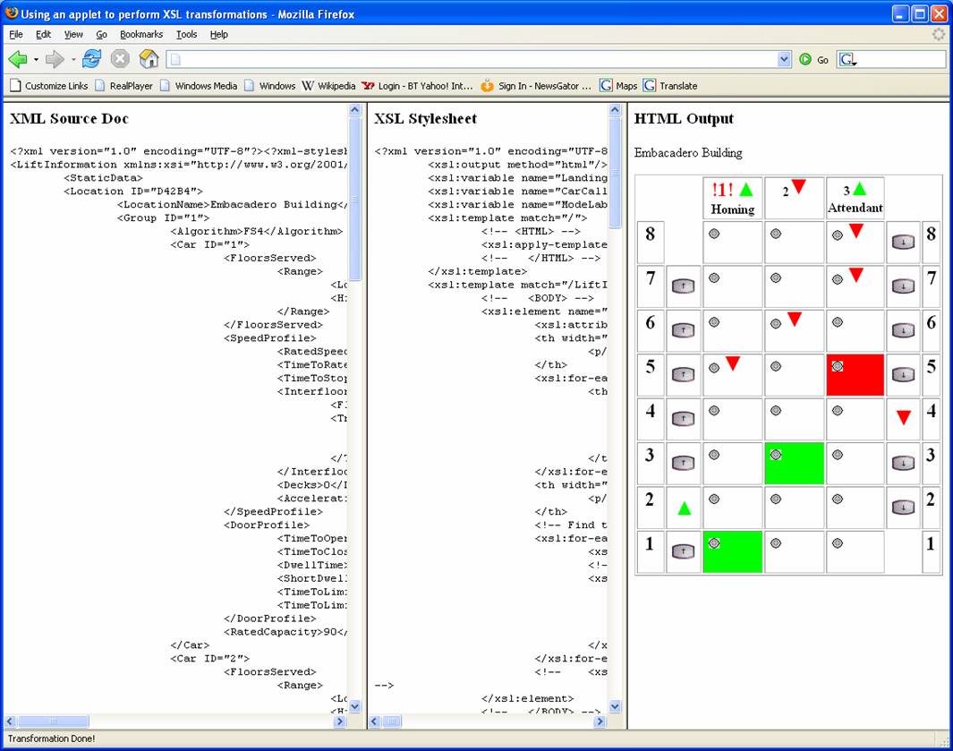Open the Home page icon
The width and height of the screenshot is (953, 751).
click(149, 59)
